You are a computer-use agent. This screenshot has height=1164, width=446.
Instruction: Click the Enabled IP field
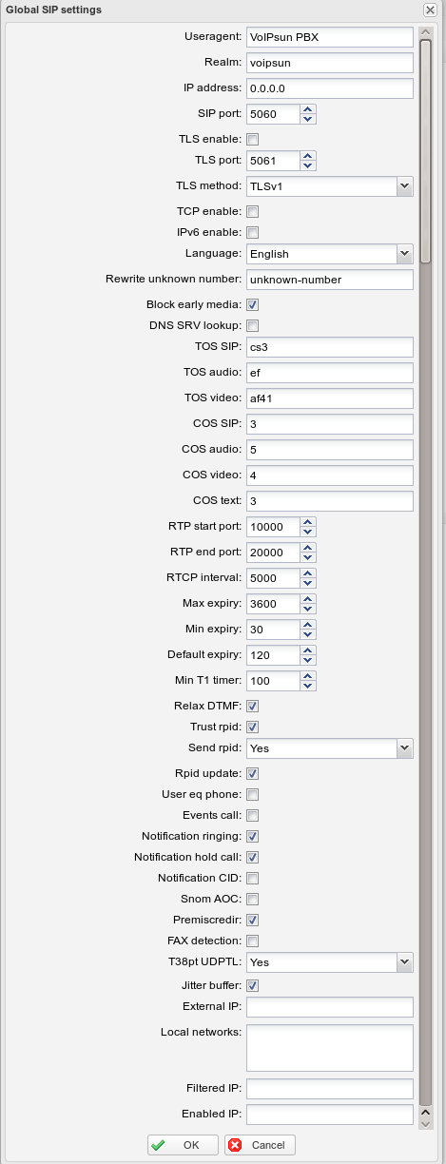pos(329,1115)
